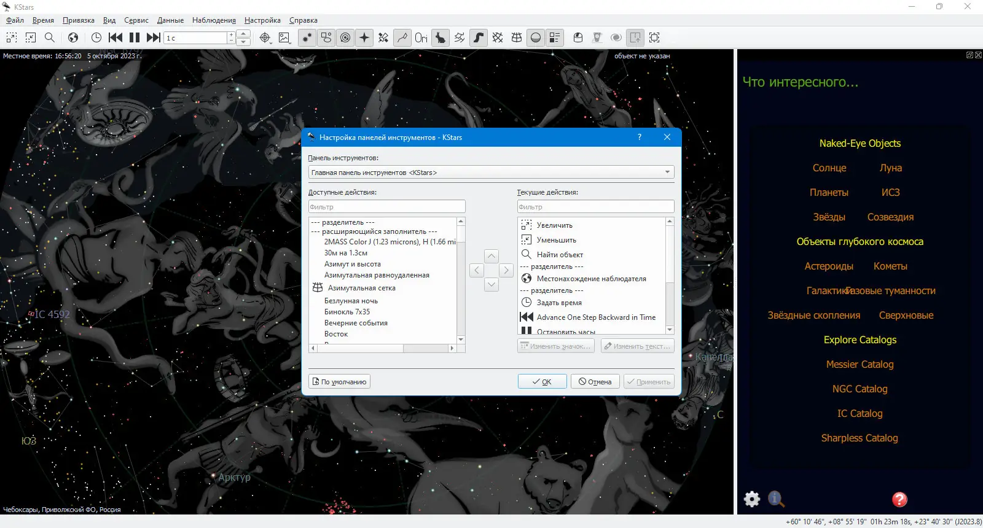Open observer location via globe toolbar icon
The height and width of the screenshot is (528, 983).
pyautogui.click(x=73, y=37)
